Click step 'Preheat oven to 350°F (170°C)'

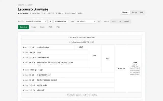(x=81, y=42)
